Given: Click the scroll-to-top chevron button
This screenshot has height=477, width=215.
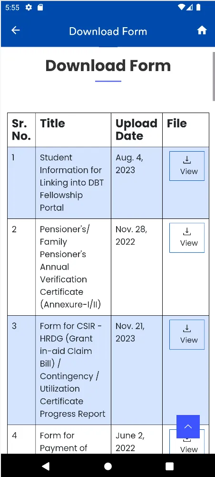Looking at the screenshot, I should 188,426.
